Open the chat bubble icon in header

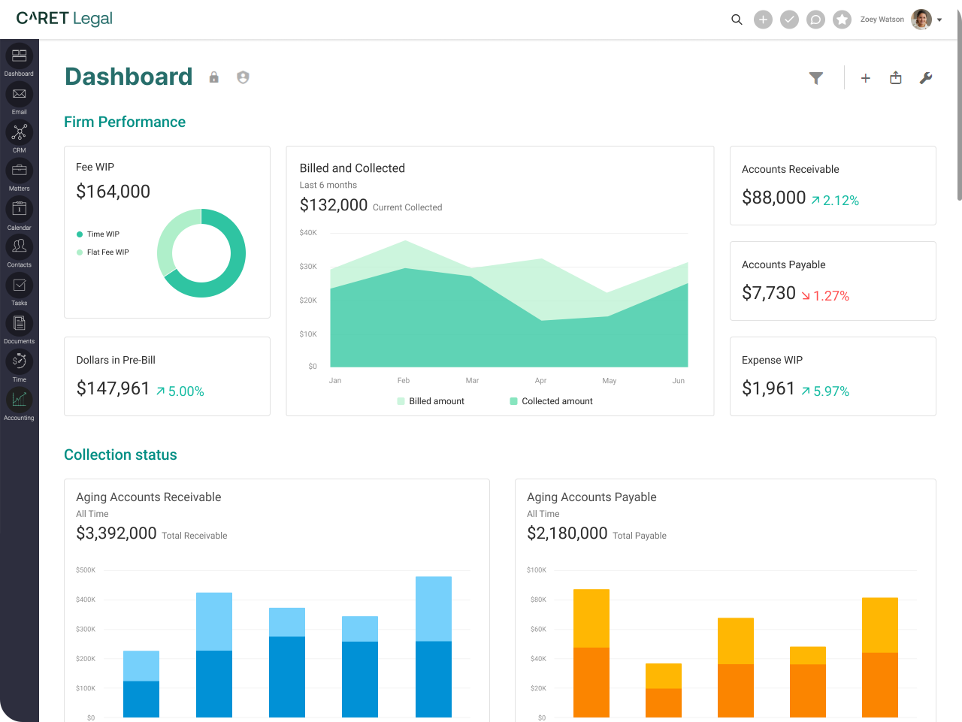click(815, 20)
